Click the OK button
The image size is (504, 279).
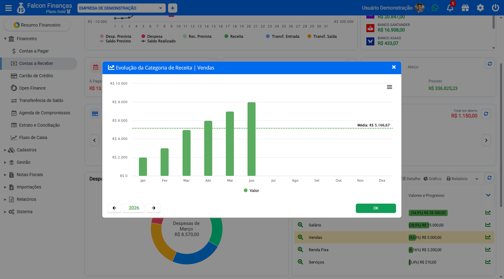(x=376, y=208)
